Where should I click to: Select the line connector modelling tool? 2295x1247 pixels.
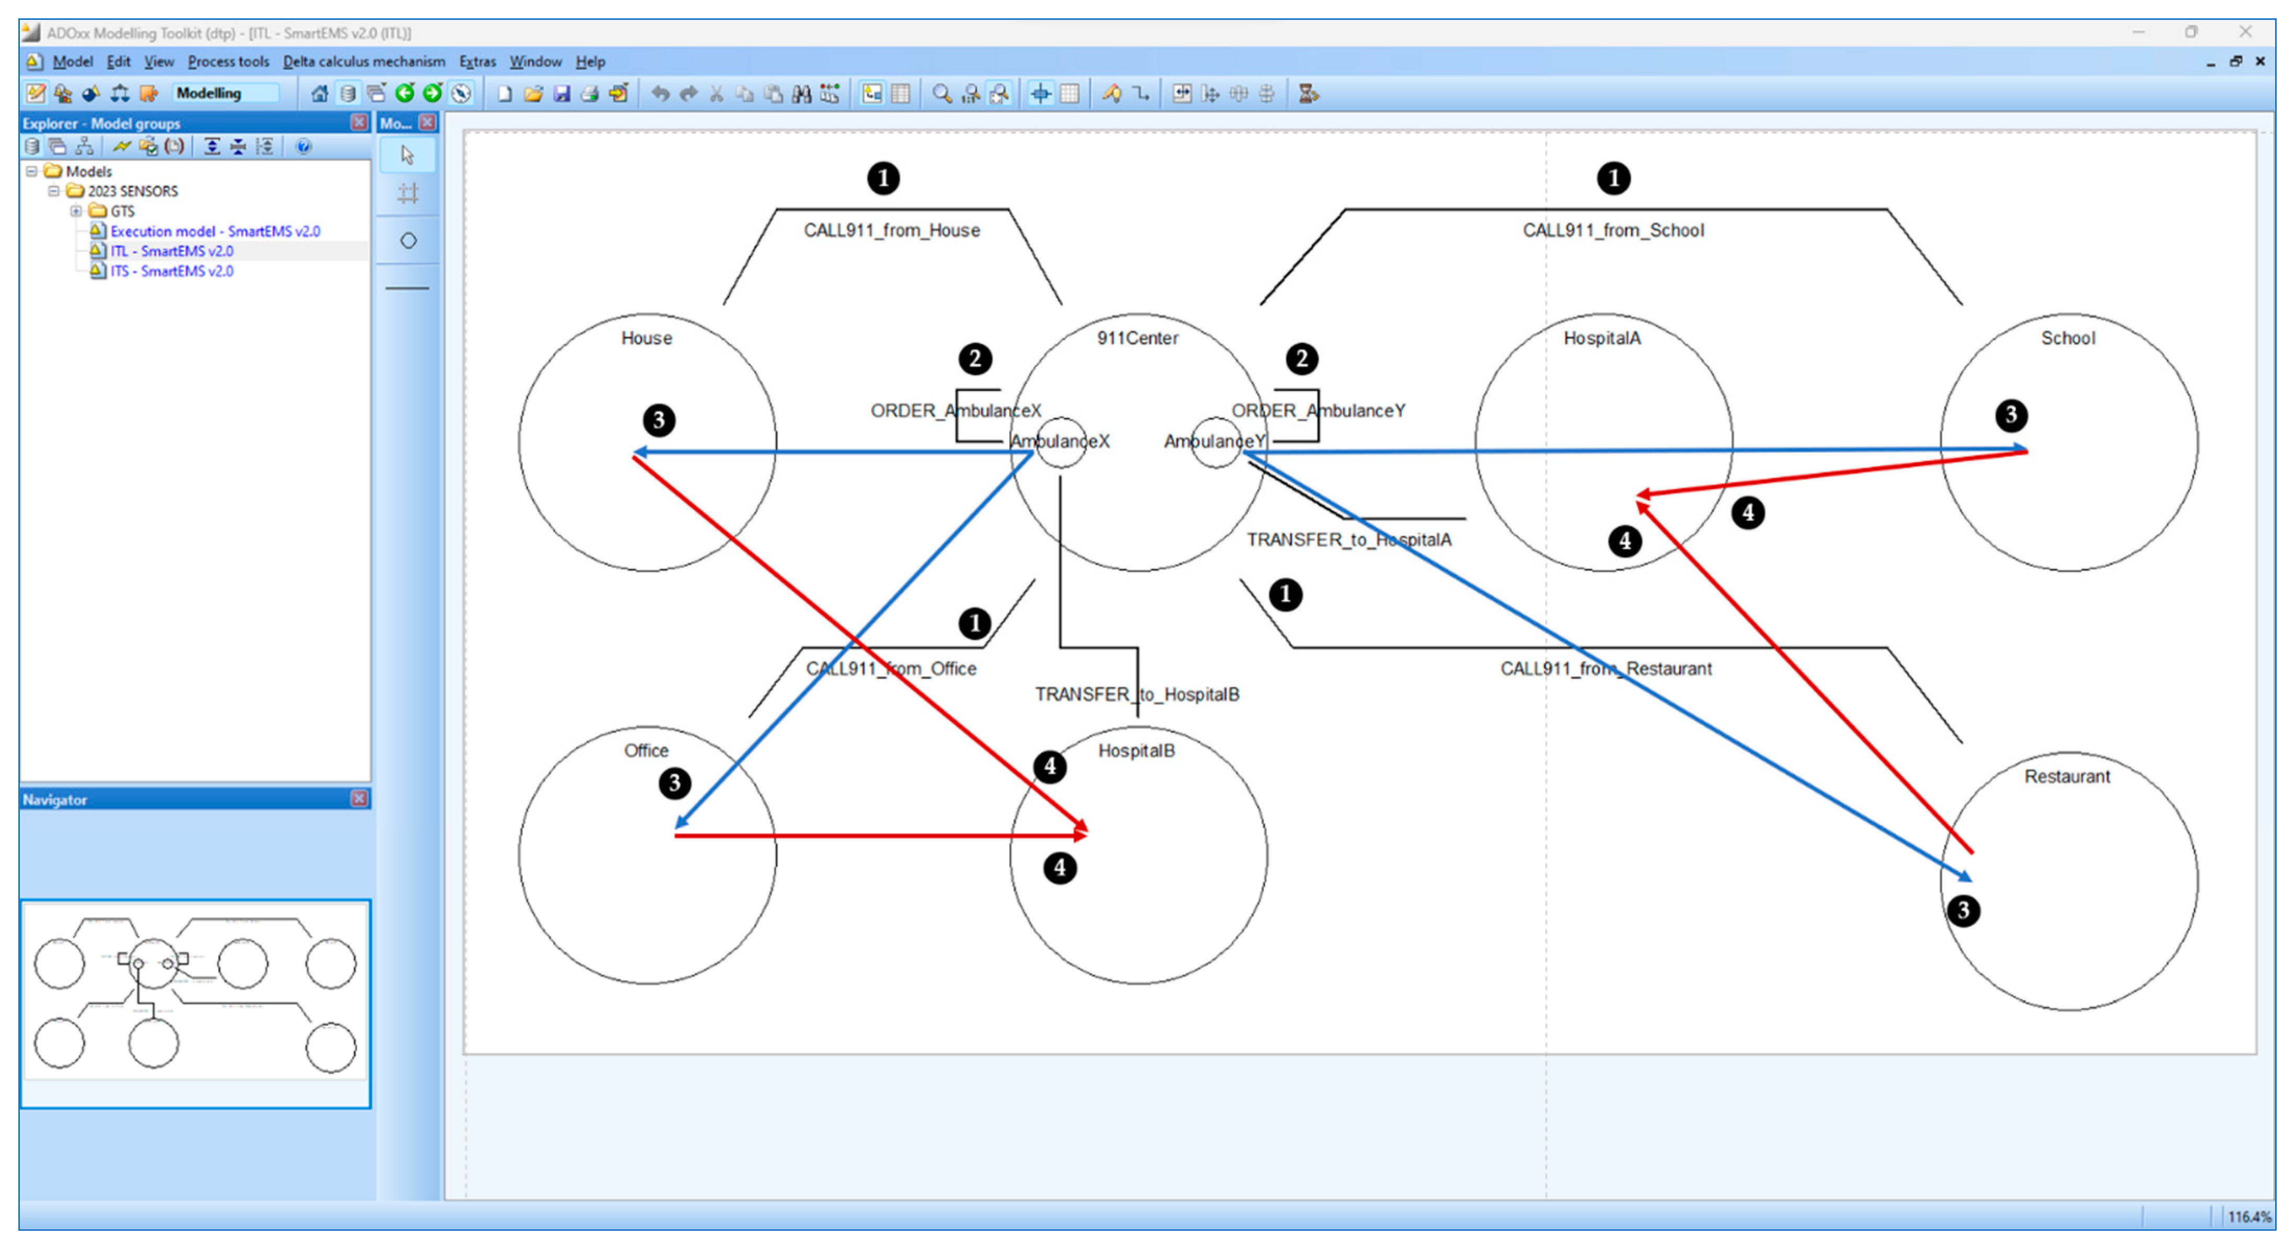[x=408, y=288]
